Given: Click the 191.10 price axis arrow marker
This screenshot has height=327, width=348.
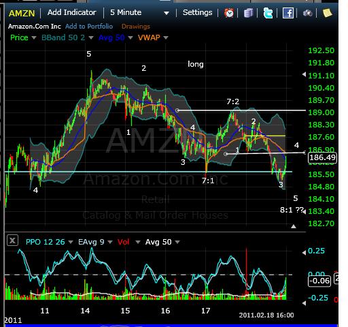Looking at the screenshot, I should [304, 74].
